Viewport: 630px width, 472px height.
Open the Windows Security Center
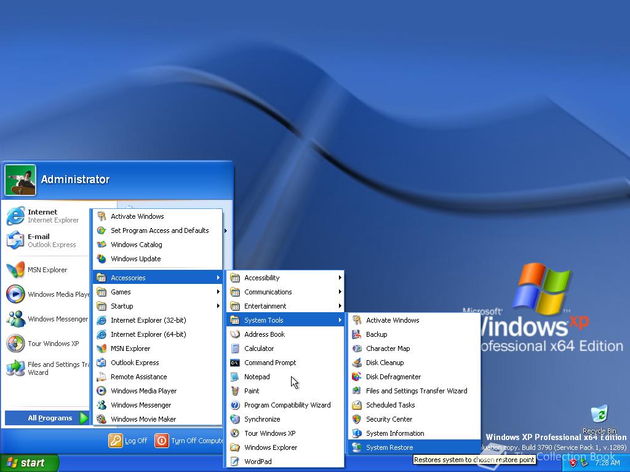click(x=389, y=419)
